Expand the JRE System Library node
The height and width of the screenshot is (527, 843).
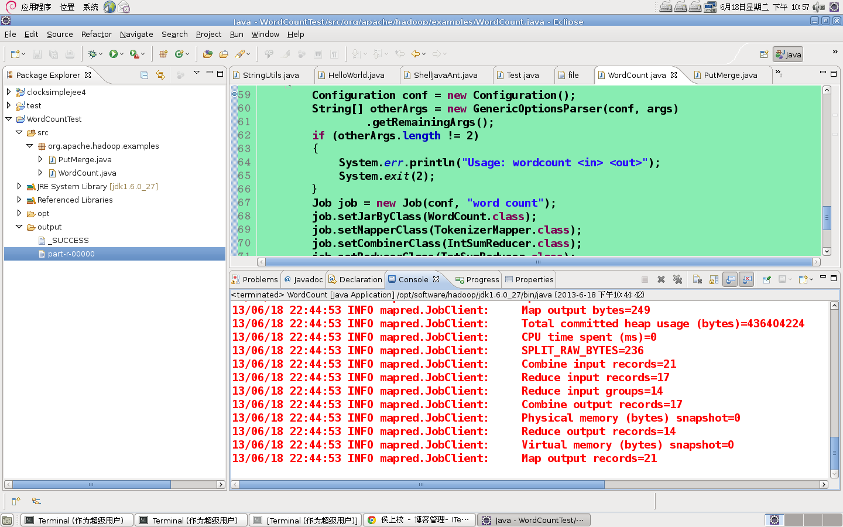pos(19,186)
